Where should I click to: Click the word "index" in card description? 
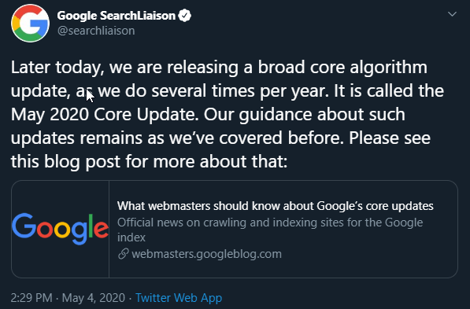[131, 237]
